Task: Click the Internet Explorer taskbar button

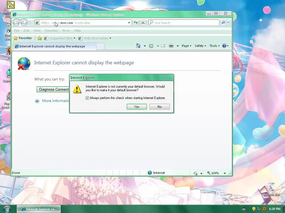Action: pyautogui.click(x=39, y=209)
